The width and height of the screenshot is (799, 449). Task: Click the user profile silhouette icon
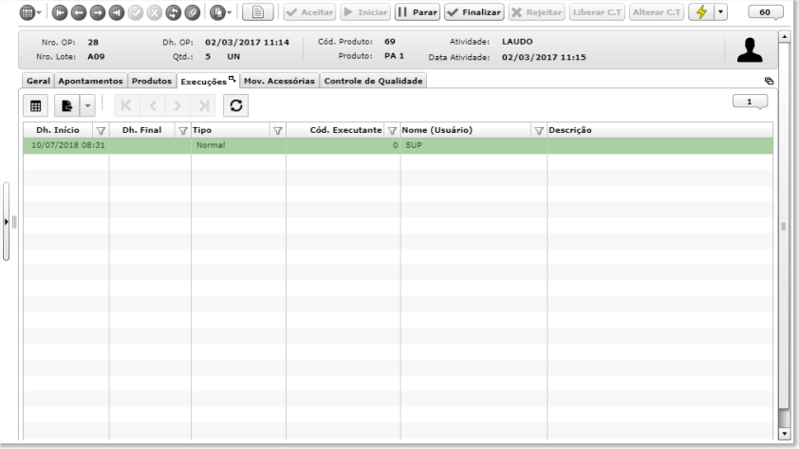[x=750, y=50]
